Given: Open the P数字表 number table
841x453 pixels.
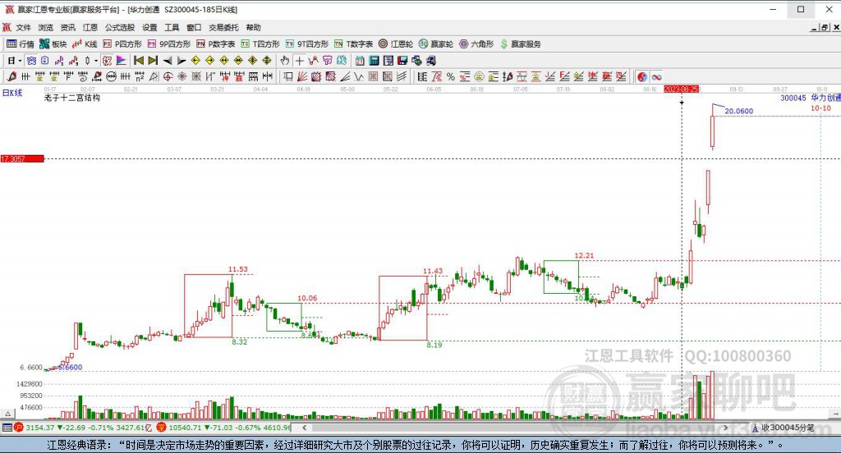Looking at the screenshot, I should click(x=216, y=44).
